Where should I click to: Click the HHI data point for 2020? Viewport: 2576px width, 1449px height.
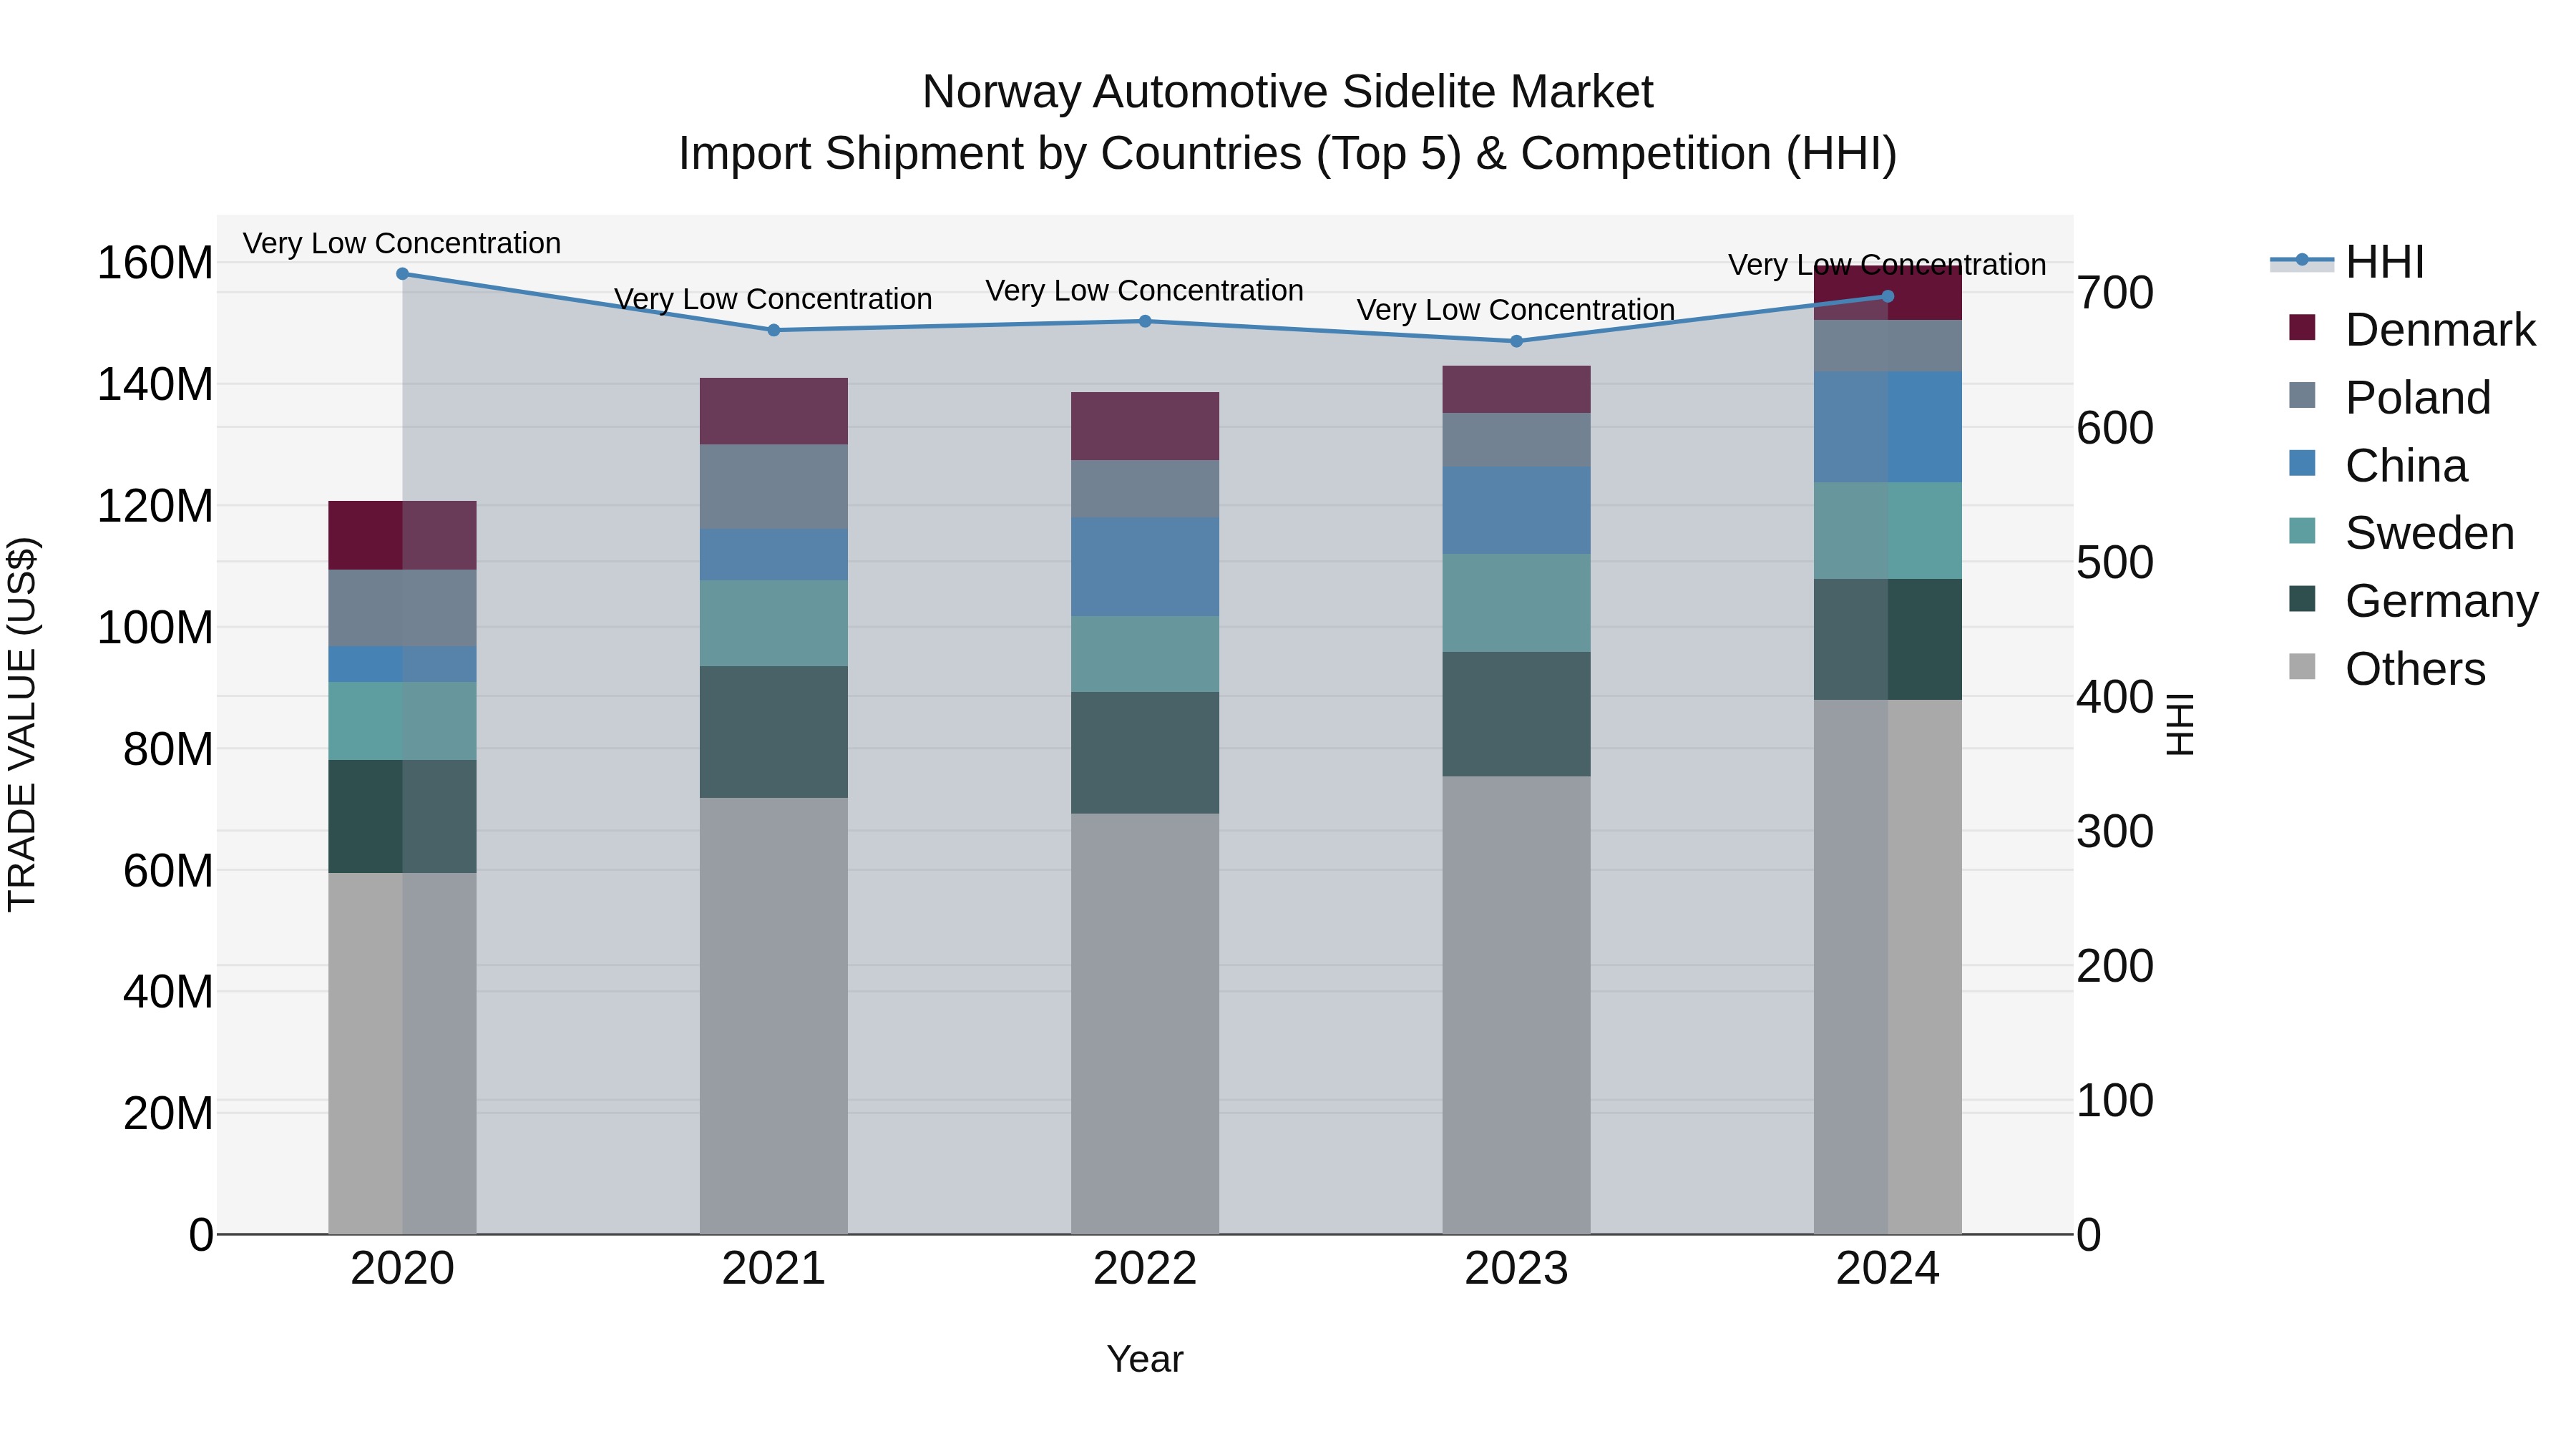pyautogui.click(x=403, y=273)
